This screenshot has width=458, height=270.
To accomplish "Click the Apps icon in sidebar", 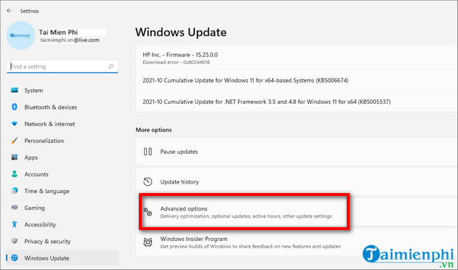I will (15, 157).
